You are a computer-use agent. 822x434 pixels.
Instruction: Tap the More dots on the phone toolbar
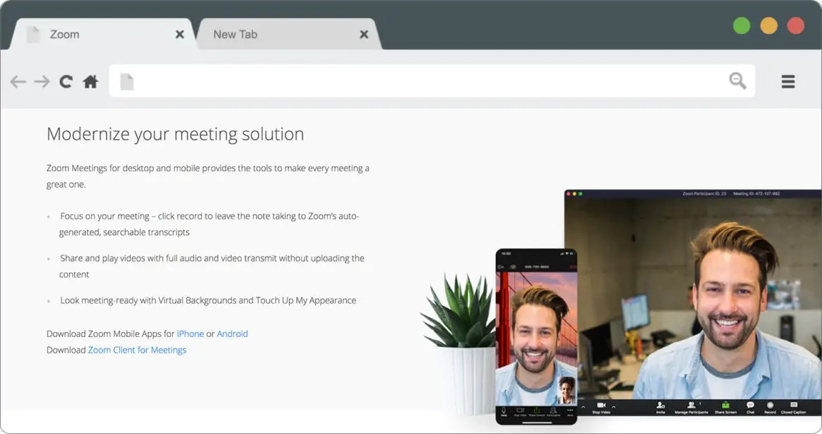point(570,411)
